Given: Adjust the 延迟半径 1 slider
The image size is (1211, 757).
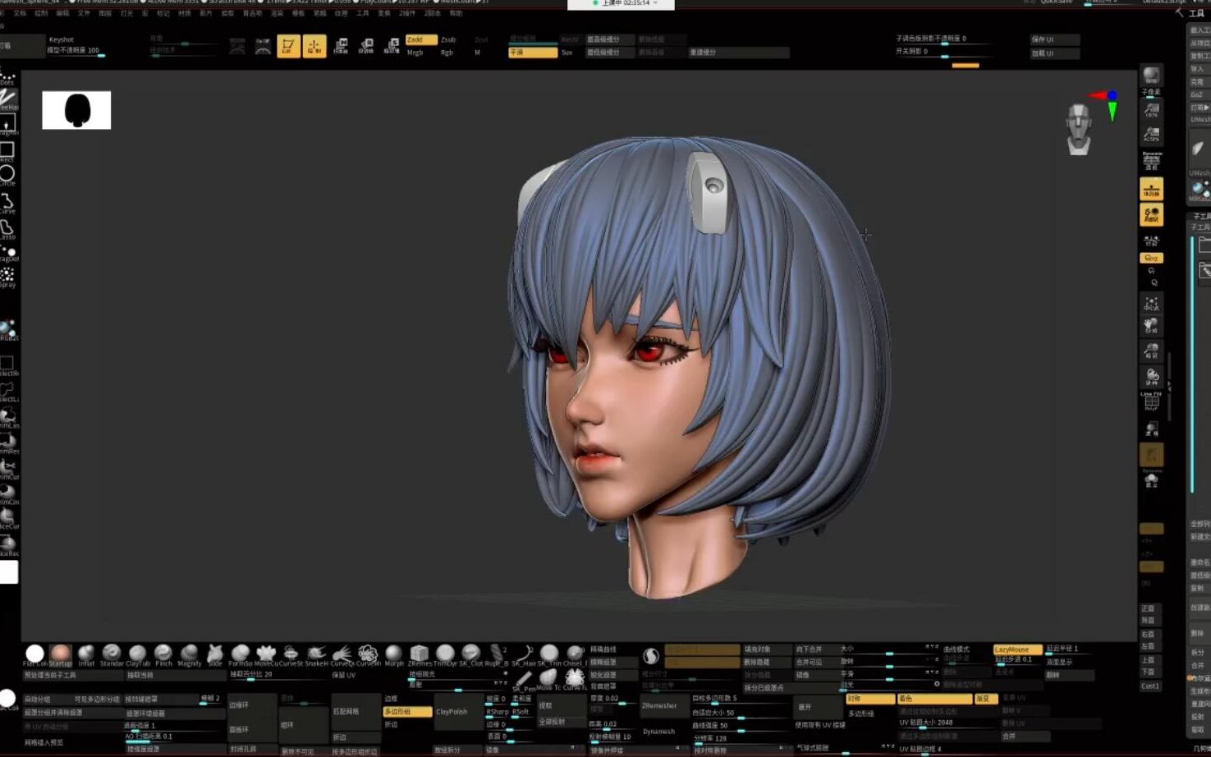Looking at the screenshot, I should [1071, 649].
